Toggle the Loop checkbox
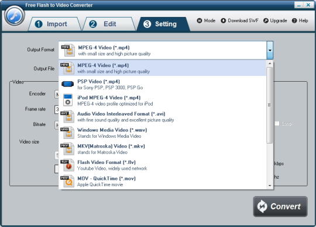Screen dimensions: 316x227 click(277, 123)
